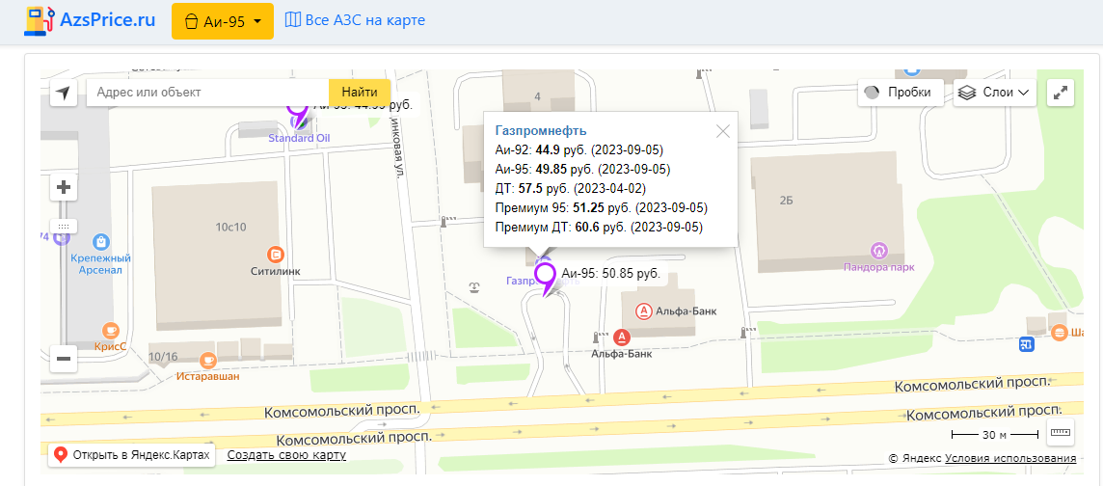
Task: Click the Ситилинк store icon
Action: (x=277, y=254)
